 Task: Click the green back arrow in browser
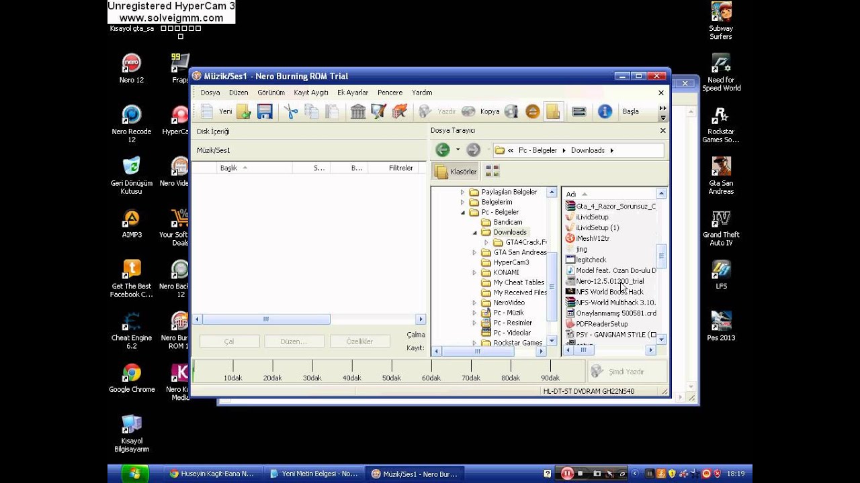(x=442, y=150)
